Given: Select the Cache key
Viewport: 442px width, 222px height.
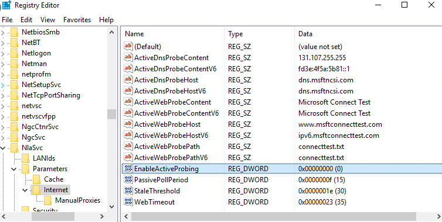Looking at the screenshot, I should click(53, 179).
